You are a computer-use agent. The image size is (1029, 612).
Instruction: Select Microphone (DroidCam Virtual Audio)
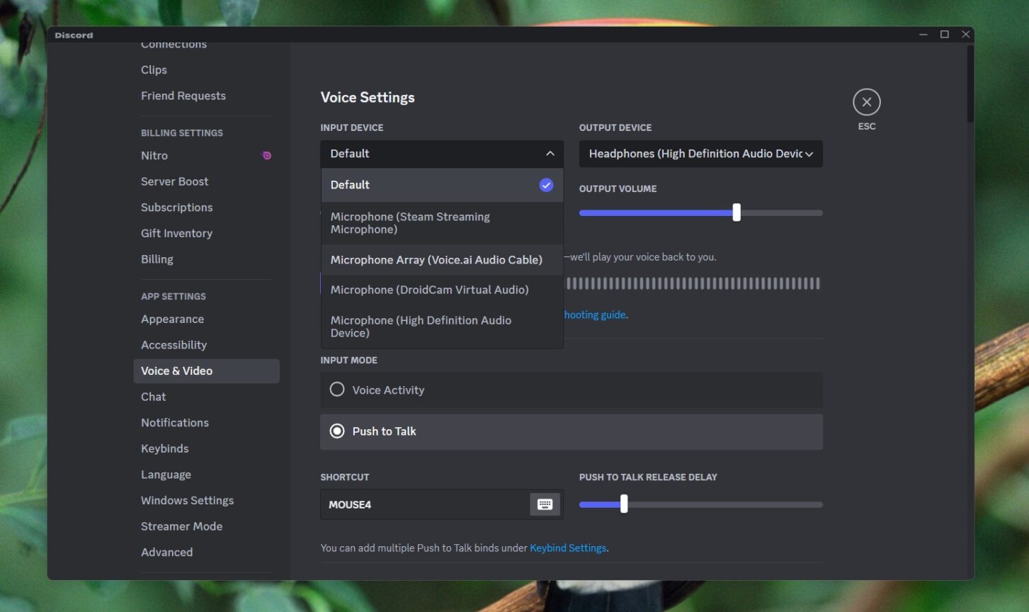pyautogui.click(x=429, y=289)
